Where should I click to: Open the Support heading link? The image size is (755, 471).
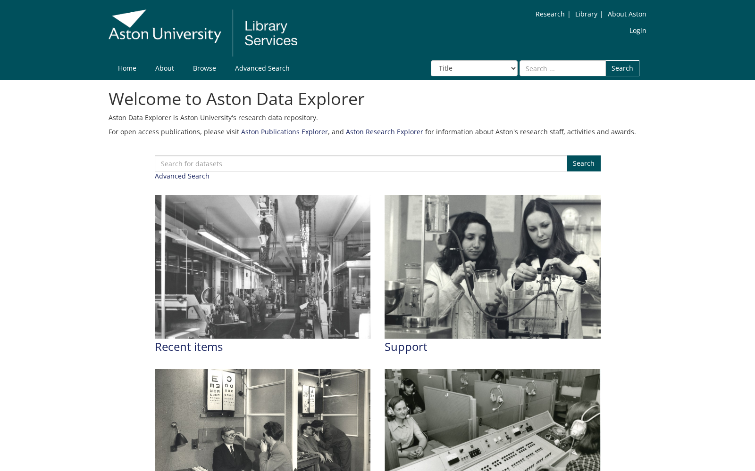[406, 347]
